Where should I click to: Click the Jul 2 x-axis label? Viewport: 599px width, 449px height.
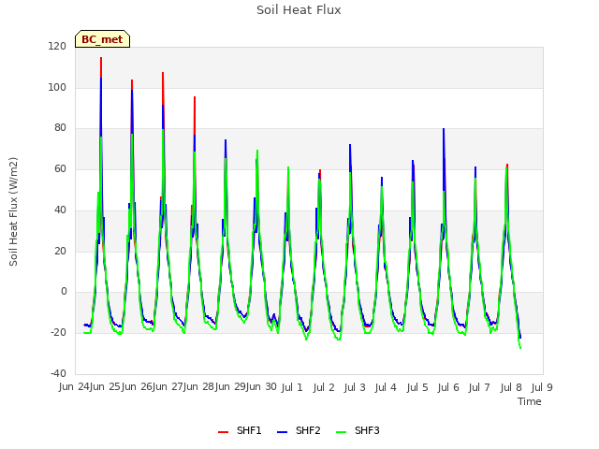point(324,387)
